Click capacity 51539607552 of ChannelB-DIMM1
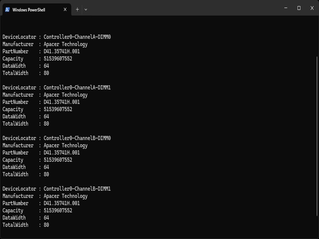 [58, 211]
